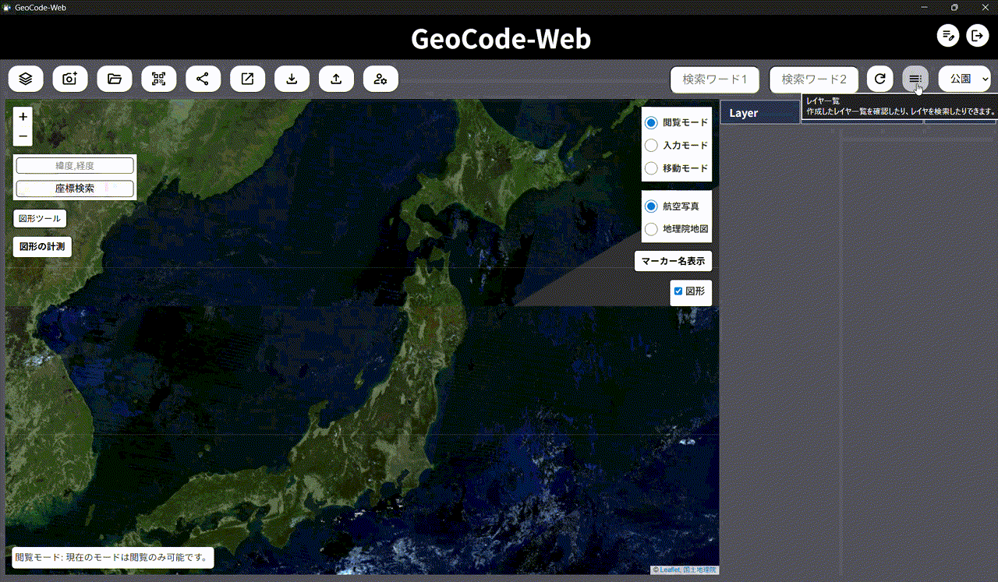Screen dimensions: 998x582
Task: Click the 検索ワード2 search field
Action: pos(814,79)
